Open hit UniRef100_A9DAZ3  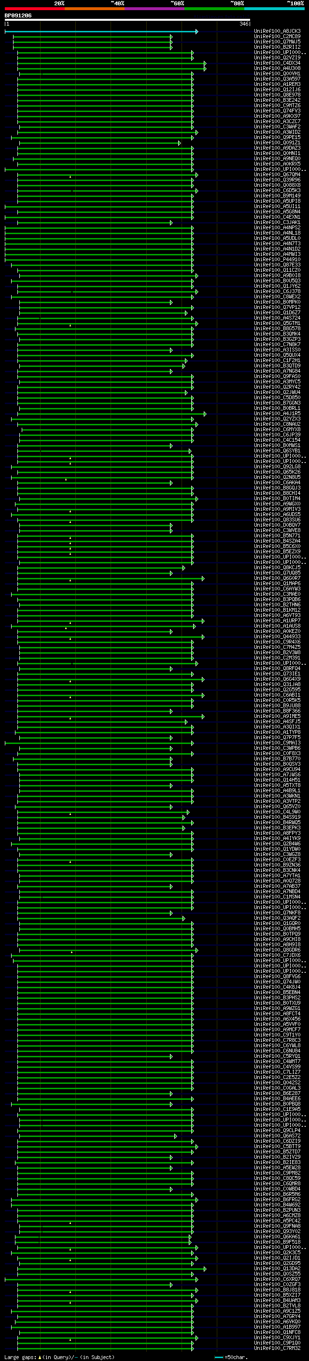[277, 148]
